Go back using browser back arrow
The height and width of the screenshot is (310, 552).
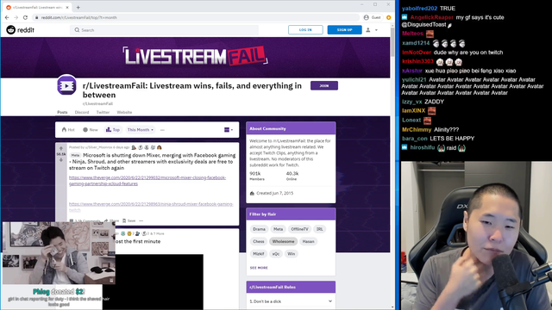tap(7, 17)
